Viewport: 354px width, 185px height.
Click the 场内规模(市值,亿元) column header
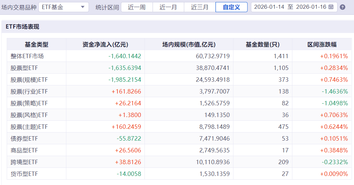click(x=189, y=44)
